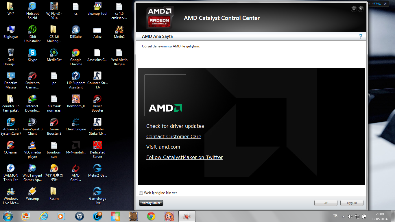Click the Uygula button
This screenshot has width=395, height=222.
(x=352, y=203)
